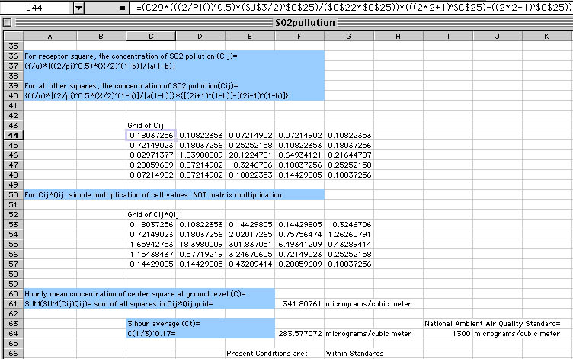Select column B header
This screenshot has height=359, width=573.
pos(101,36)
